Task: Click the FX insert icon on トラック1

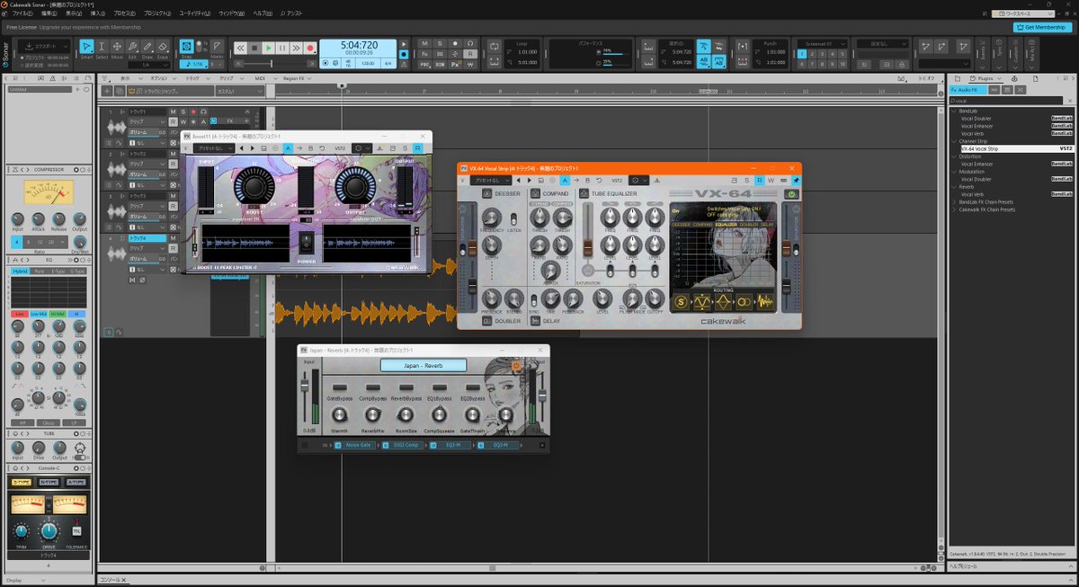Action: pyautogui.click(x=232, y=120)
